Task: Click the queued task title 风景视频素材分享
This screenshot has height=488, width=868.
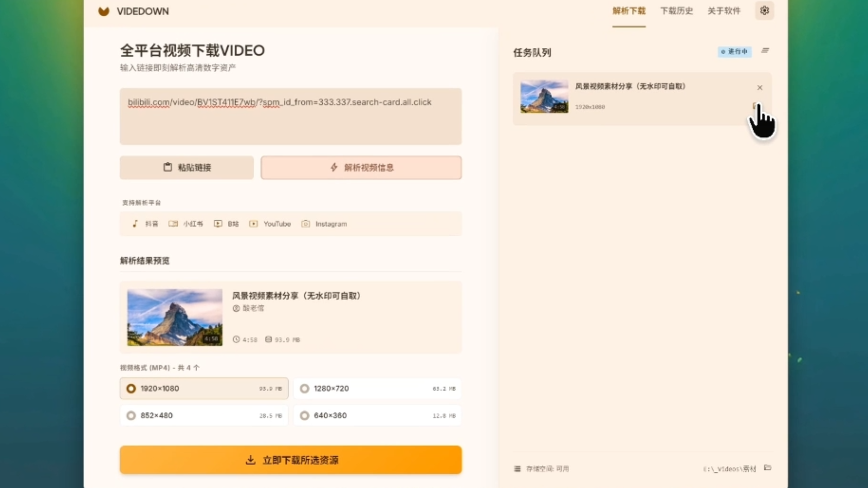Action: coord(630,86)
